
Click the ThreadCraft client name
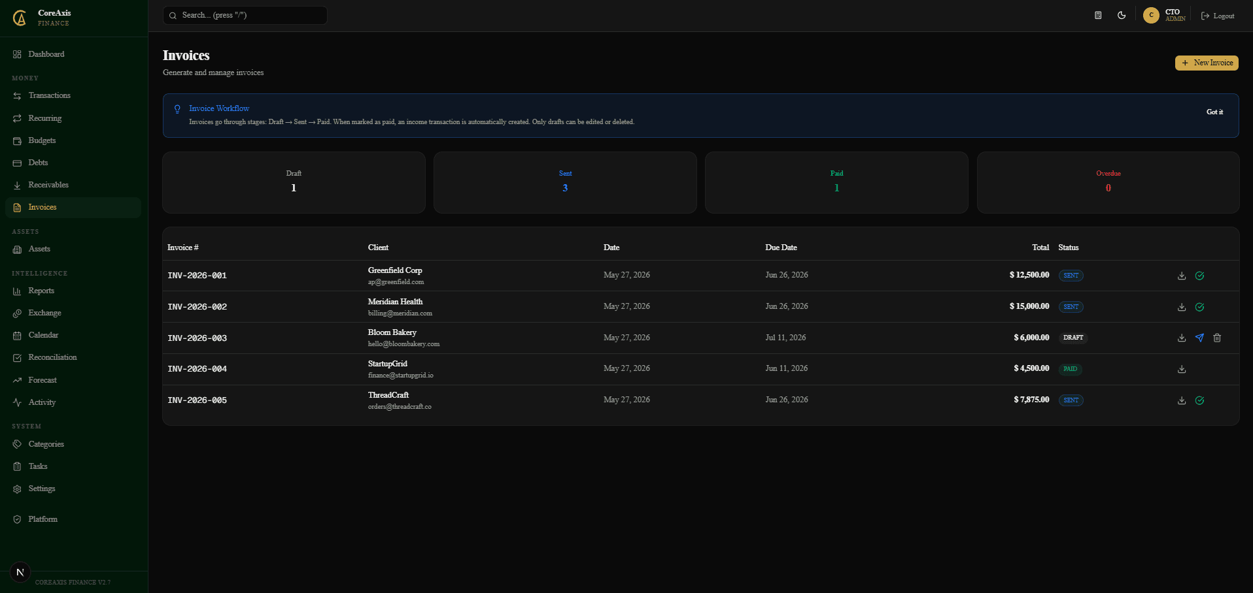coord(388,395)
